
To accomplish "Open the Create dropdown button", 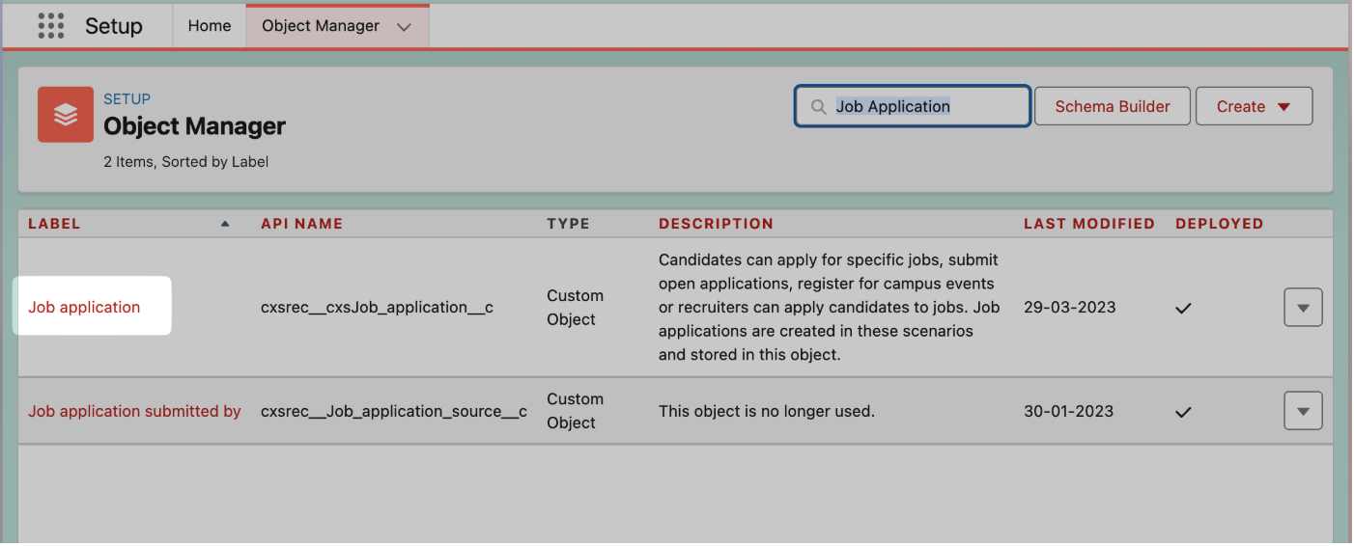I will [1254, 106].
